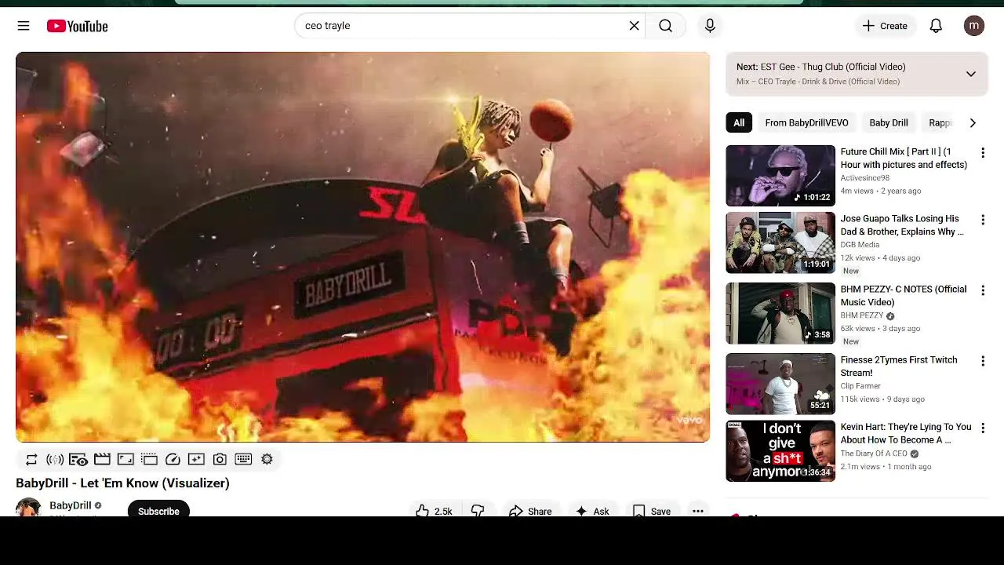Click the search magnifier button

[x=665, y=26]
